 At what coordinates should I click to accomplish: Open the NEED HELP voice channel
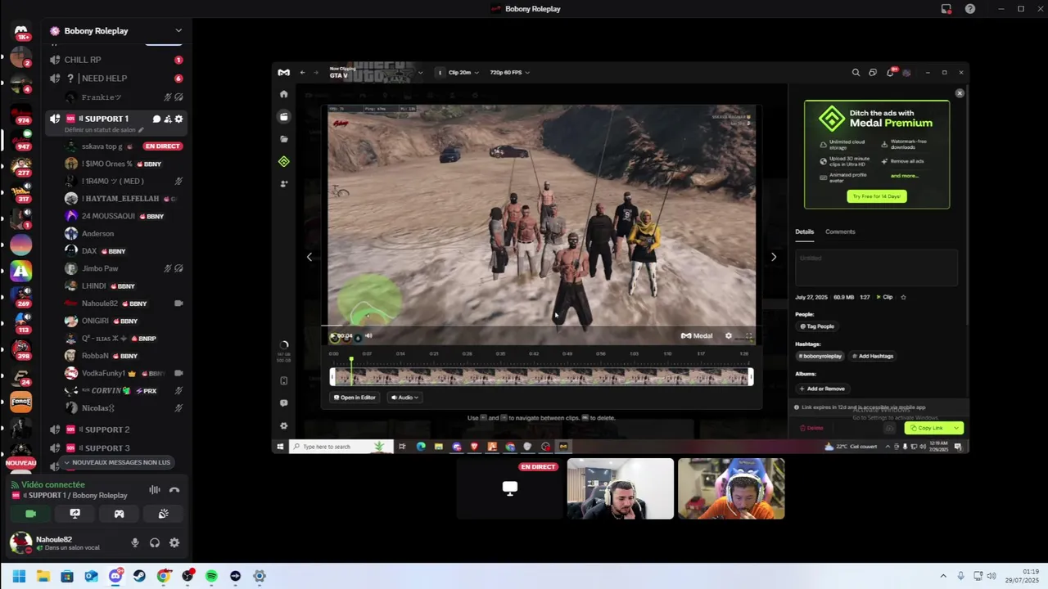[115, 79]
